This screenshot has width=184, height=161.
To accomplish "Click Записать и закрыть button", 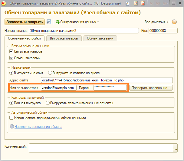I will coord(25,22).
